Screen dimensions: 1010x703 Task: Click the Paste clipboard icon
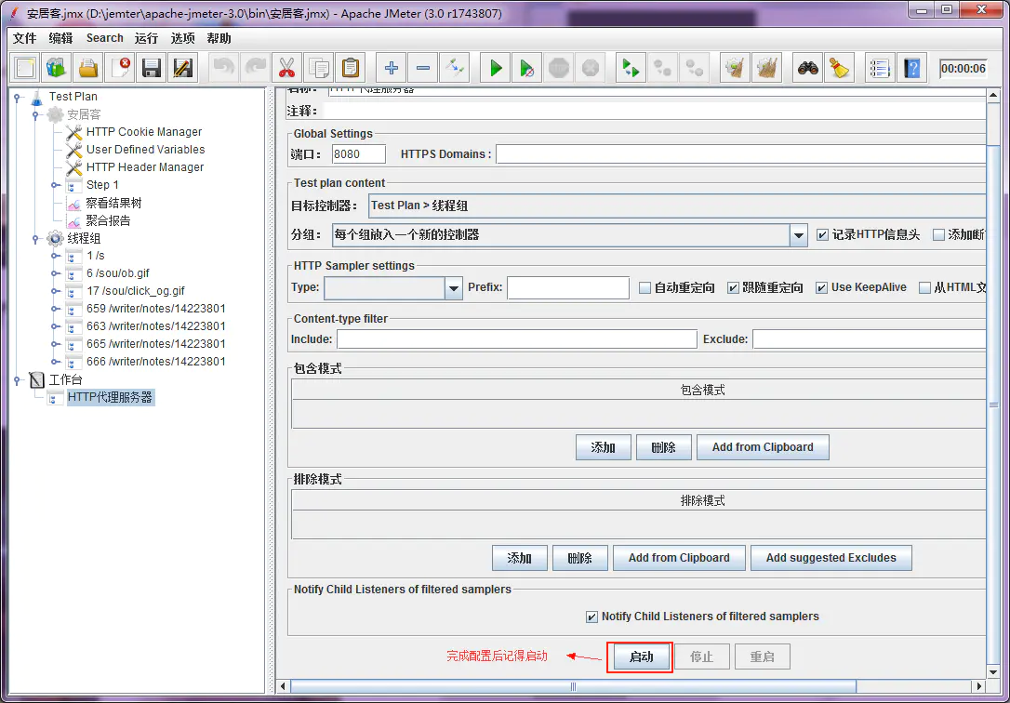click(350, 68)
